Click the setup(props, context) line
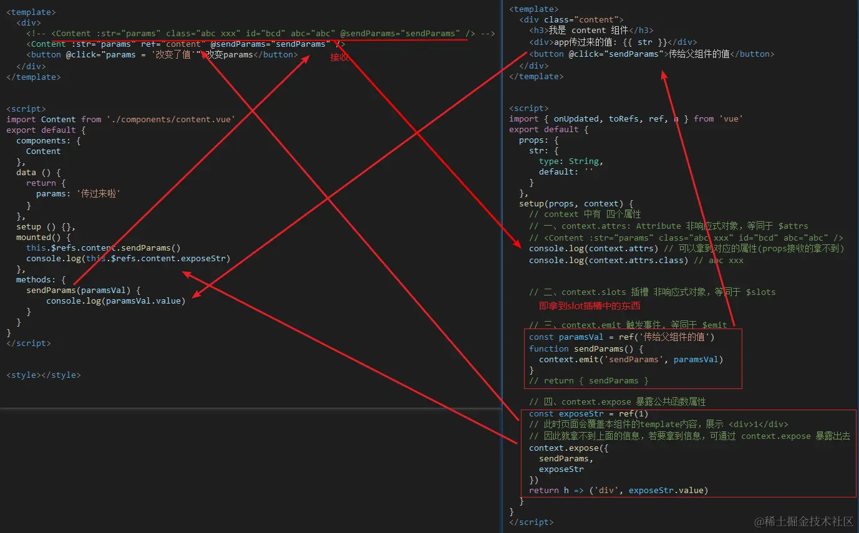Image resolution: width=859 pixels, height=533 pixels. click(576, 203)
